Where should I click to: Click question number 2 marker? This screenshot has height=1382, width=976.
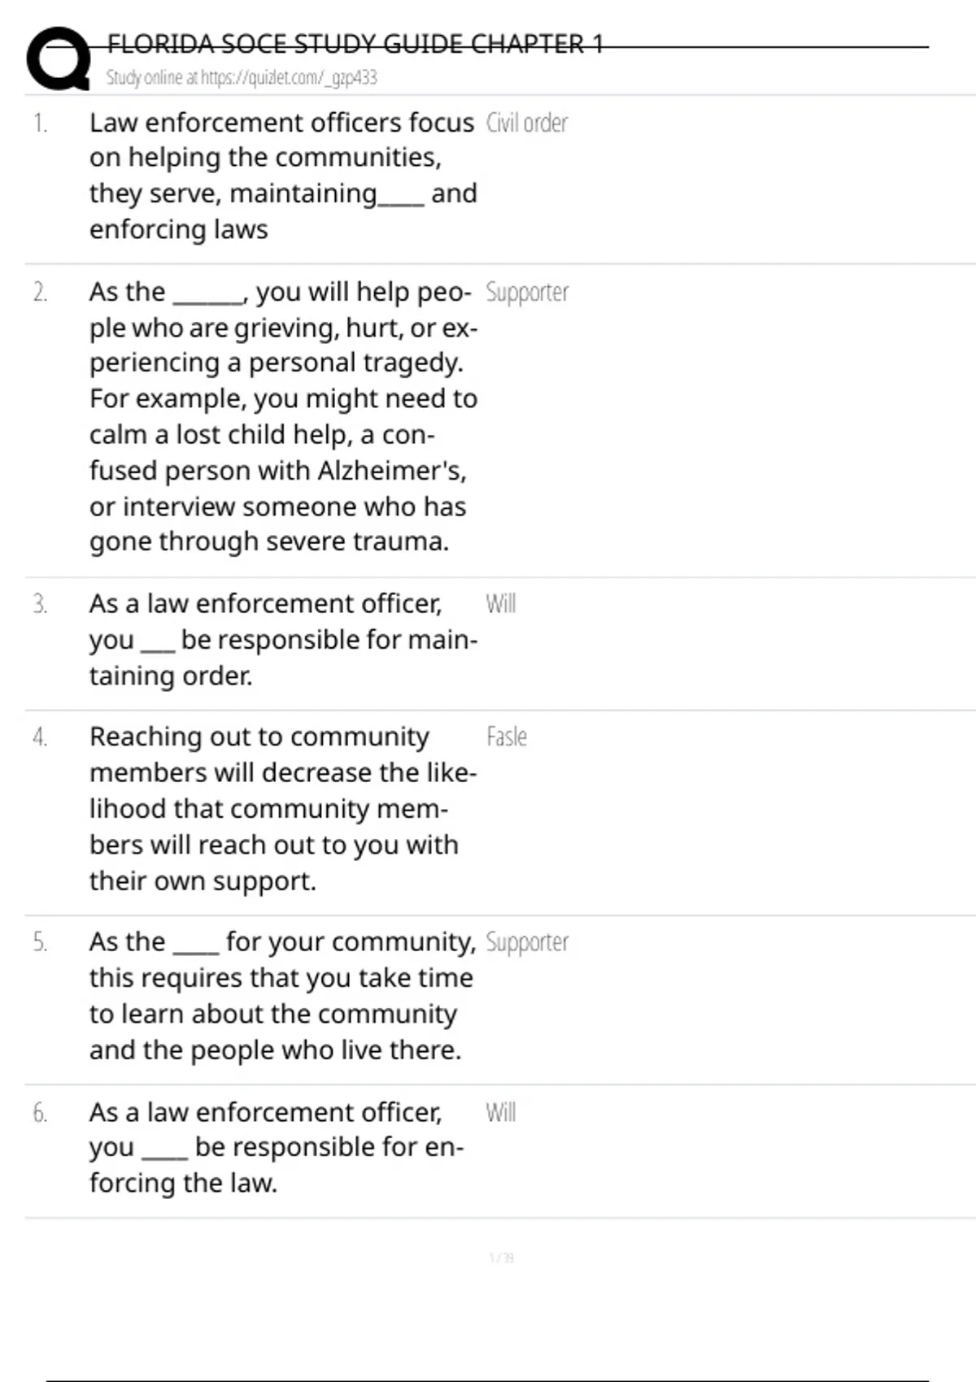[40, 292]
